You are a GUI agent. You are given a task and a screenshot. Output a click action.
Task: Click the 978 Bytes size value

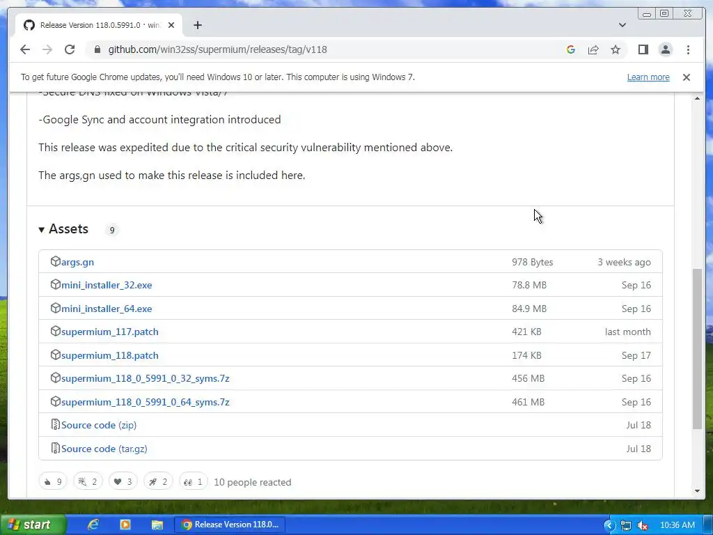tap(533, 262)
